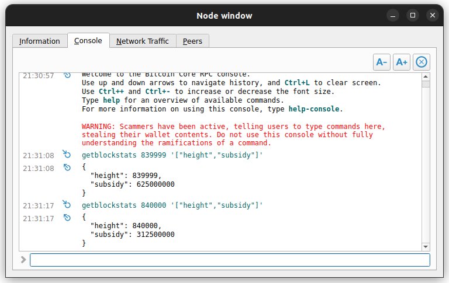Click the red WARNING scammers message

click(233, 135)
